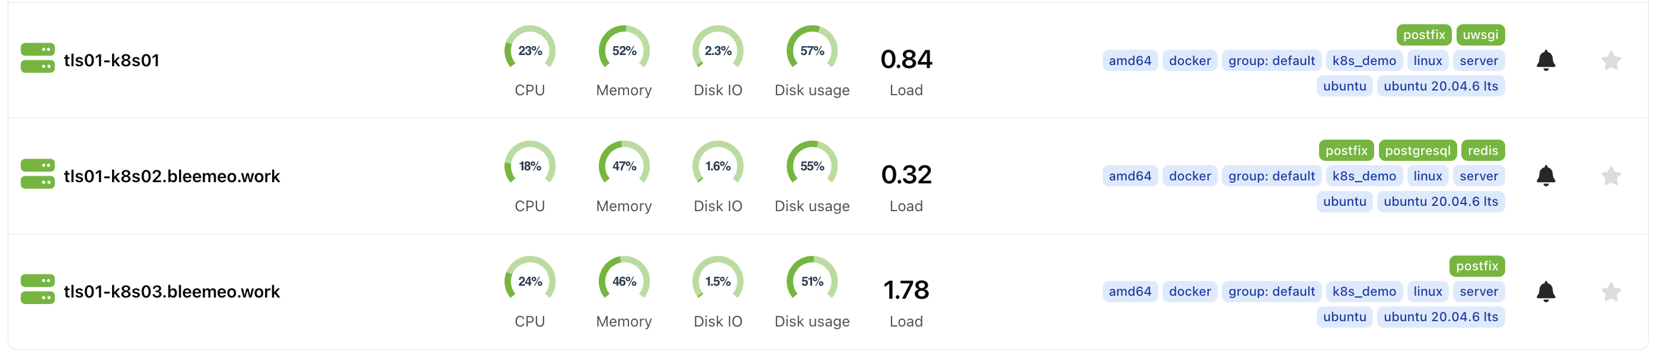Open the tls01-k8s03.bleemeo.work server page
The image size is (1654, 362).
point(171,292)
